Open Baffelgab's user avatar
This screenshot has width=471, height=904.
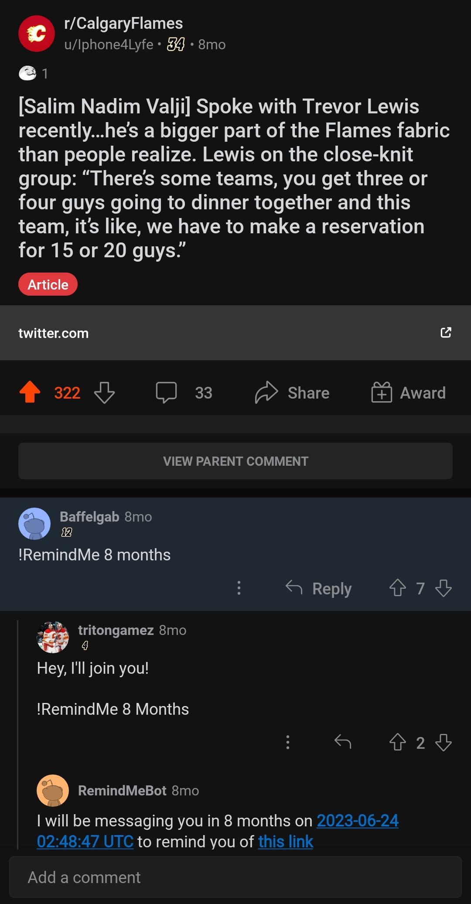click(34, 524)
